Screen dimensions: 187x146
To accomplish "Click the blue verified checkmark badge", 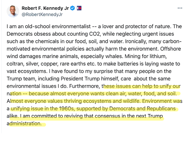I will click(x=72, y=8).
